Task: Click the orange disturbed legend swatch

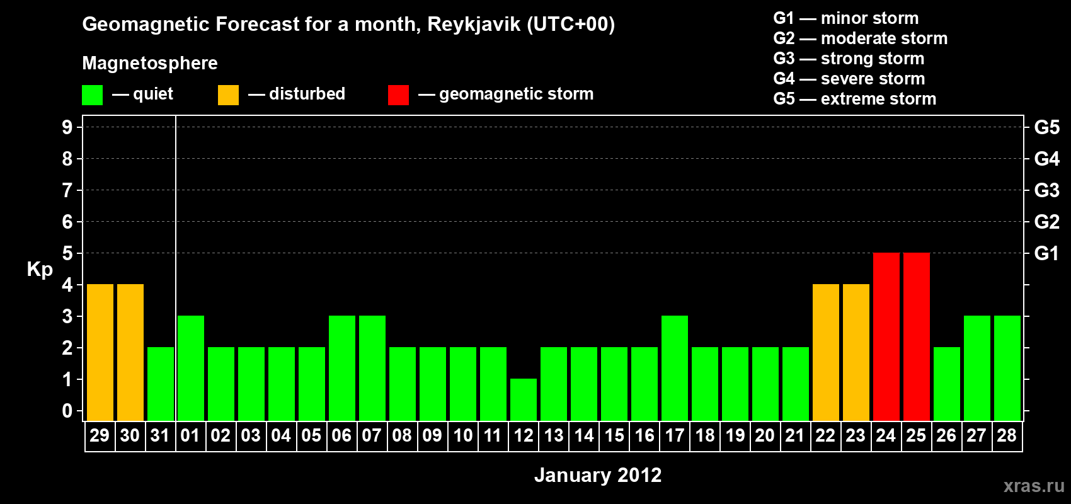Action: click(228, 95)
